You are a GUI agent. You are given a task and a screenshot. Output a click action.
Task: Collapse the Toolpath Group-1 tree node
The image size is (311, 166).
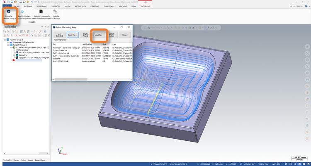7,45
